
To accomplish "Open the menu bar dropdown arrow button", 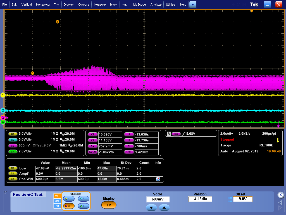I will (193, 4).
